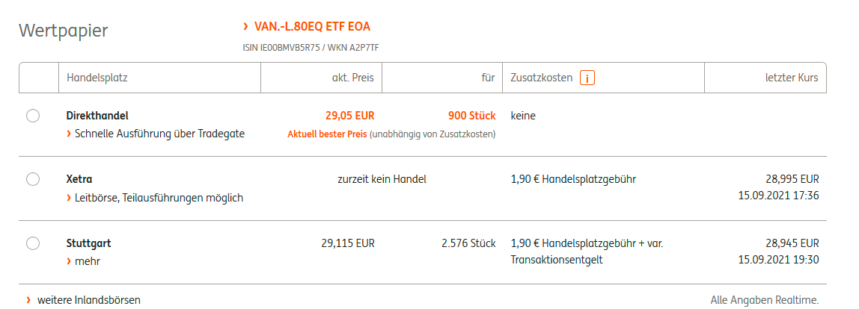Click the Zusatzkosten column header label

pos(541,78)
